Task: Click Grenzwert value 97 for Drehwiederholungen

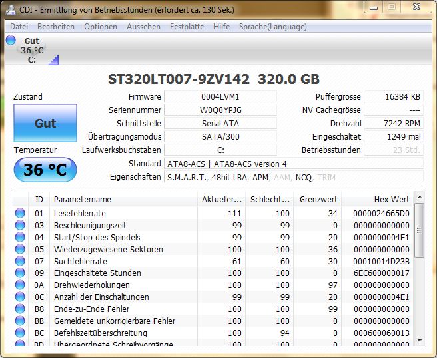Action: pos(333,285)
